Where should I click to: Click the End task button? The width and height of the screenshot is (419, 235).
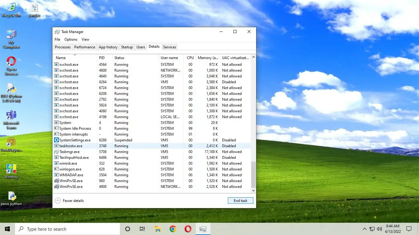click(240, 201)
